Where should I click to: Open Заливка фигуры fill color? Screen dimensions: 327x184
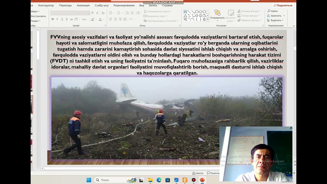(x=249, y=11)
